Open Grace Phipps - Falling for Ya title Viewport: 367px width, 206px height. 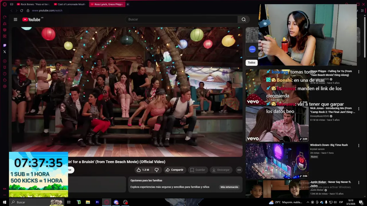click(x=331, y=73)
